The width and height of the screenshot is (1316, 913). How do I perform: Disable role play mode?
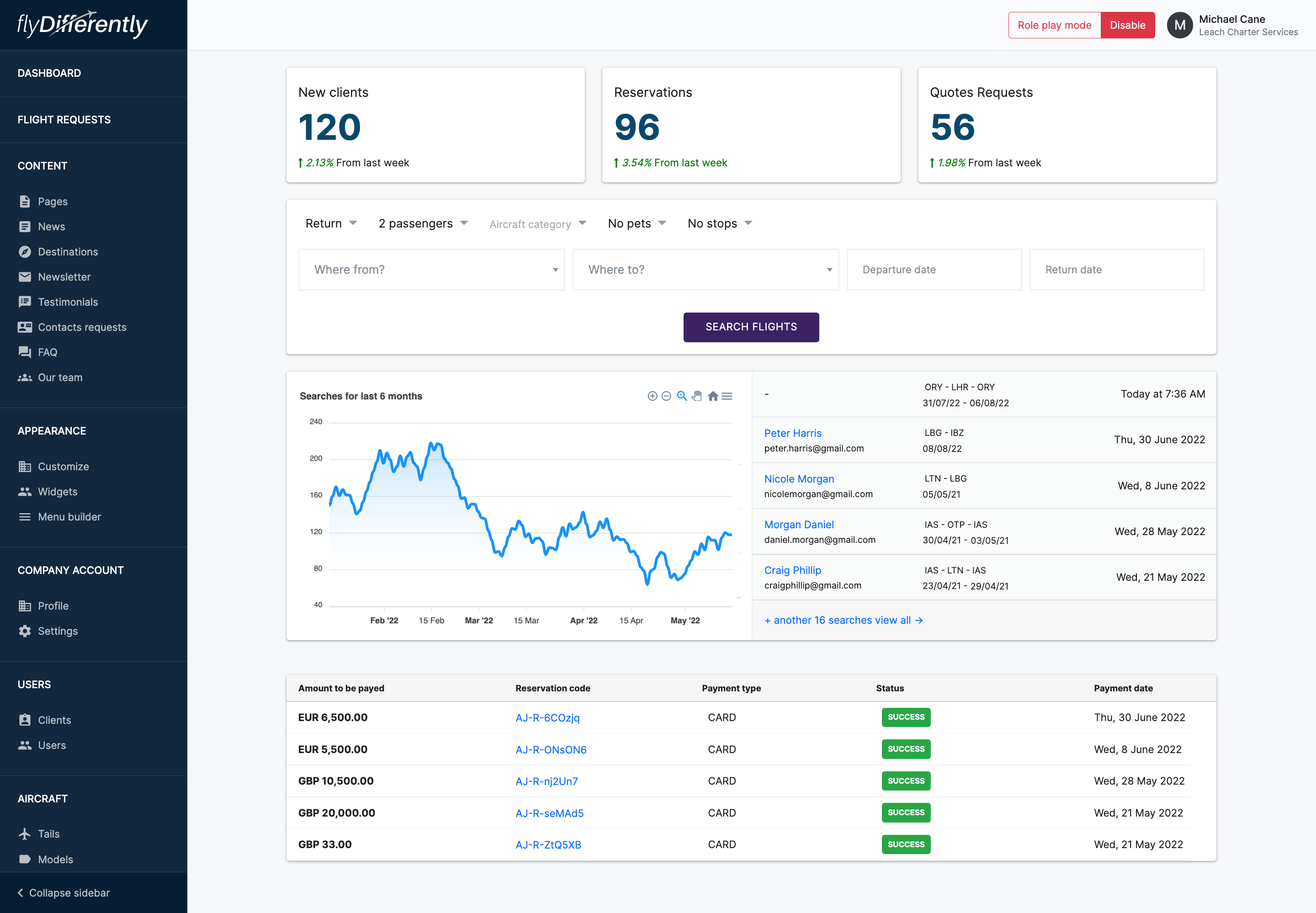click(x=1127, y=25)
